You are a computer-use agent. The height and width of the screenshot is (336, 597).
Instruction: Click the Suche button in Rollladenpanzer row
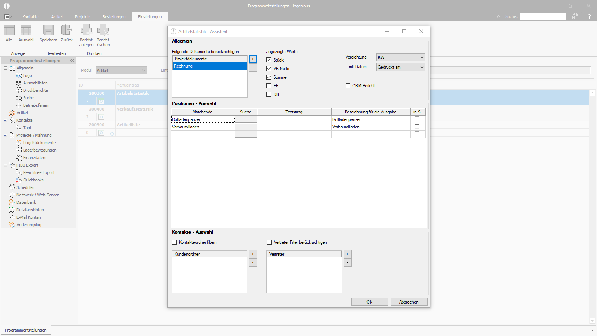pyautogui.click(x=246, y=119)
